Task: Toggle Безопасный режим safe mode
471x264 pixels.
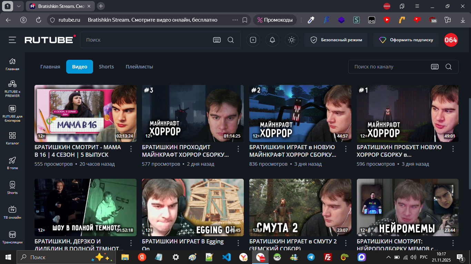Action: click(335, 40)
